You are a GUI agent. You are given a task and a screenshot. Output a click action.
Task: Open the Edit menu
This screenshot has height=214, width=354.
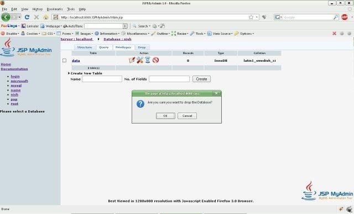tap(14, 9)
